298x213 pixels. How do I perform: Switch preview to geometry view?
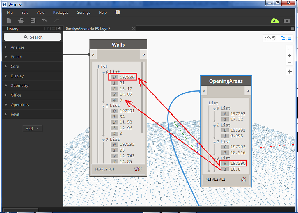point(270,38)
